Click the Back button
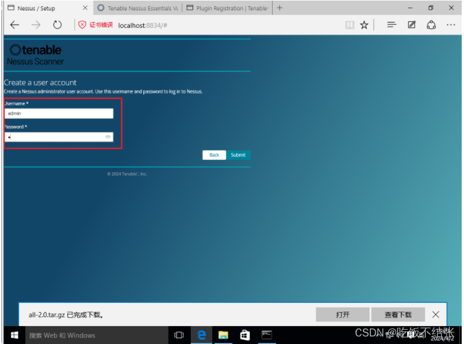This screenshot has height=344, width=464. [214, 155]
